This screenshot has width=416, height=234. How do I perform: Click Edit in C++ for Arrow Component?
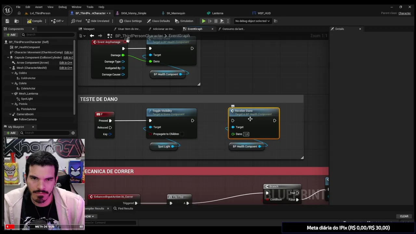[66, 63]
